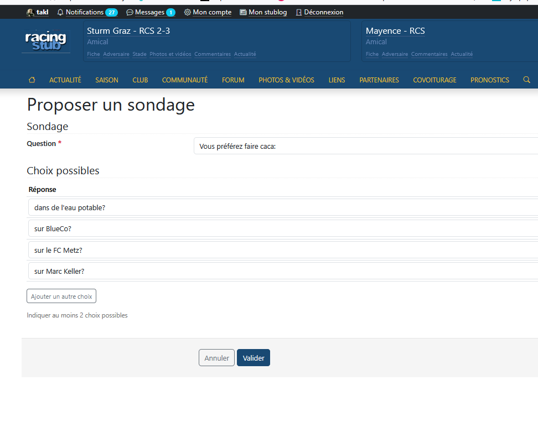
Task: Click the Racing Stub logo
Action: [x=46, y=41]
